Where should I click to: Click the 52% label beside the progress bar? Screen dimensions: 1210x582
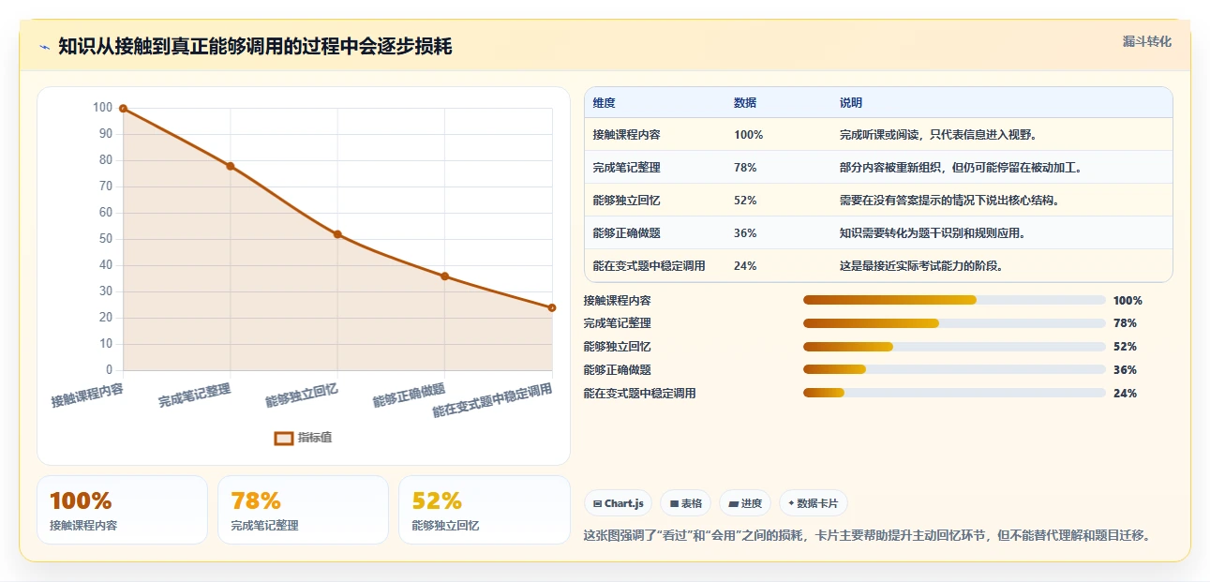pyautogui.click(x=1125, y=347)
